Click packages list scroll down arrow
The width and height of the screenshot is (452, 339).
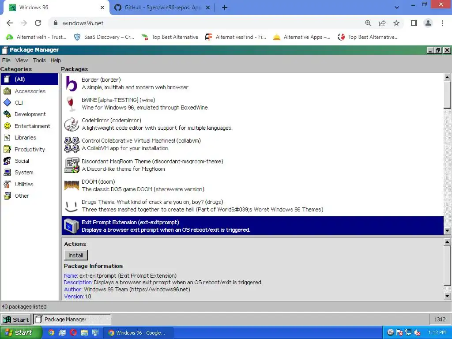tap(447, 230)
